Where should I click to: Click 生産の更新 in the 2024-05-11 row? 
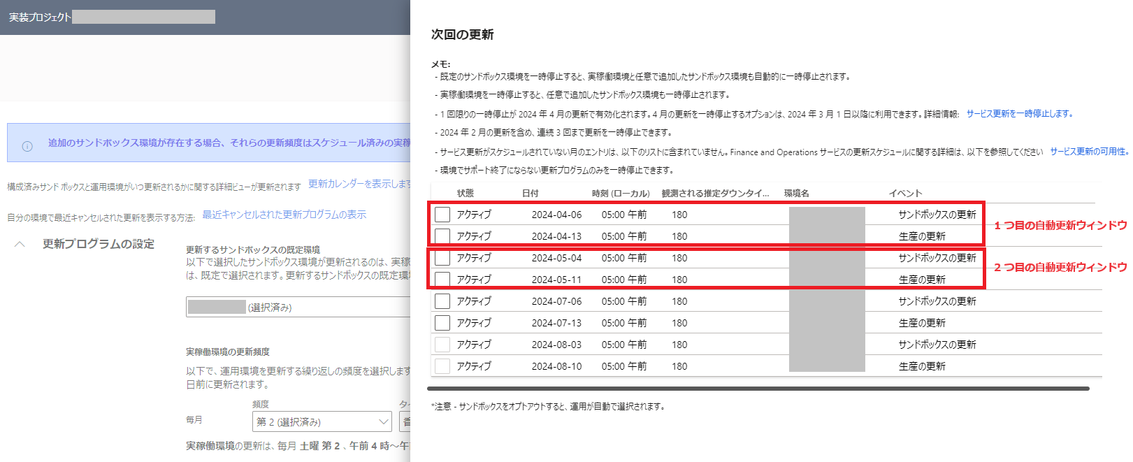point(922,280)
